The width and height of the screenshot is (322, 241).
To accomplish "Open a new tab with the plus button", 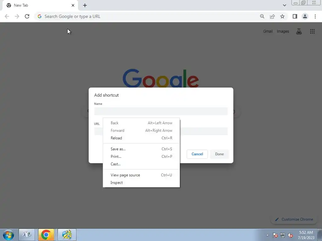I will [85, 5].
